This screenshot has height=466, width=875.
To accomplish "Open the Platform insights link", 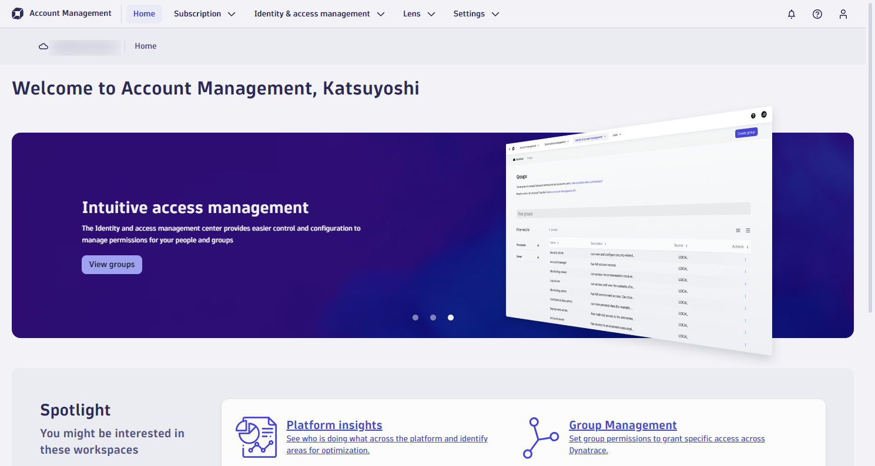I will [x=334, y=425].
